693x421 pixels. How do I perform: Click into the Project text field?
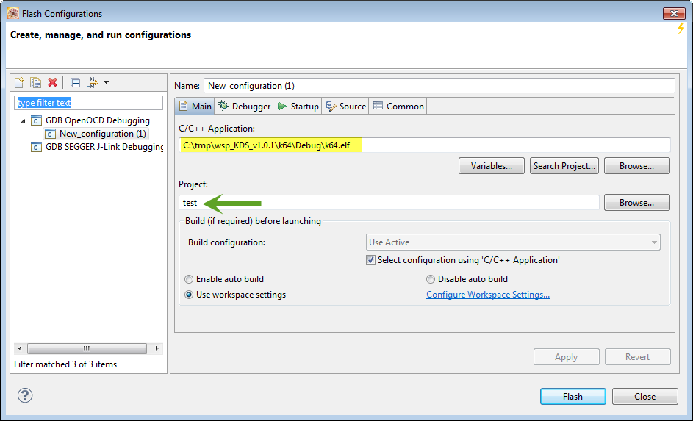389,203
